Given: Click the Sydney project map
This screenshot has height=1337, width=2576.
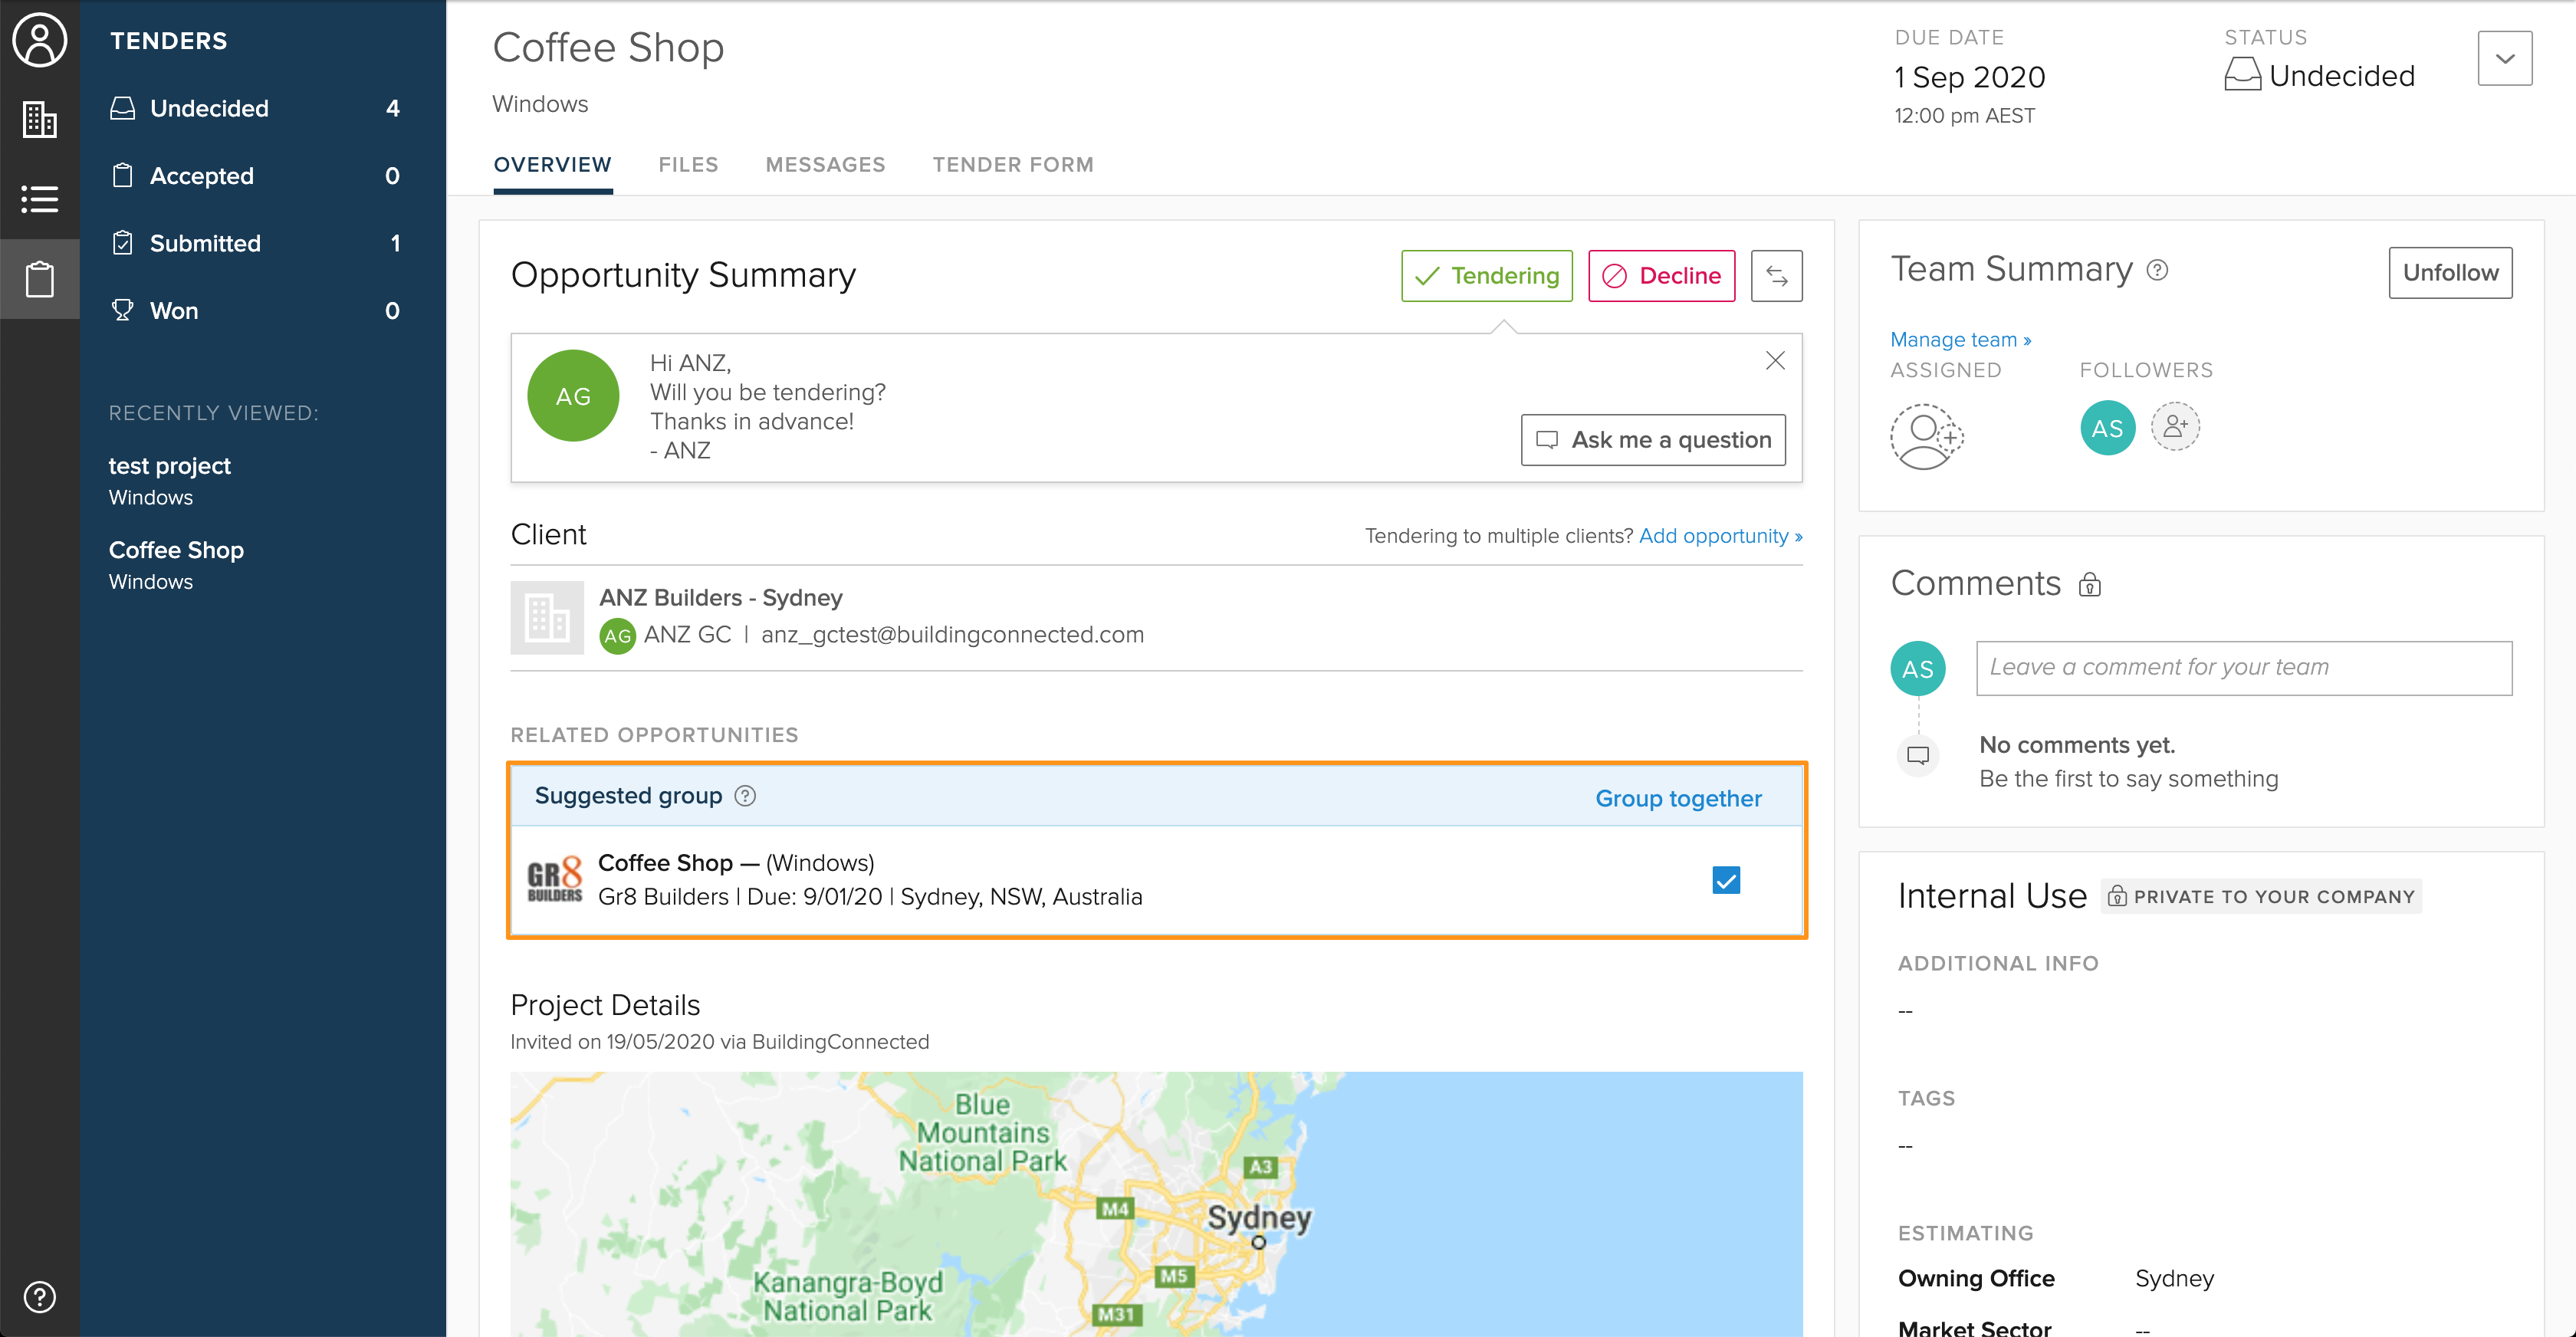Looking at the screenshot, I should pyautogui.click(x=1156, y=1204).
